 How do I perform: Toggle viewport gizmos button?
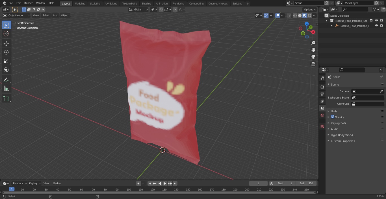[x=266, y=16]
